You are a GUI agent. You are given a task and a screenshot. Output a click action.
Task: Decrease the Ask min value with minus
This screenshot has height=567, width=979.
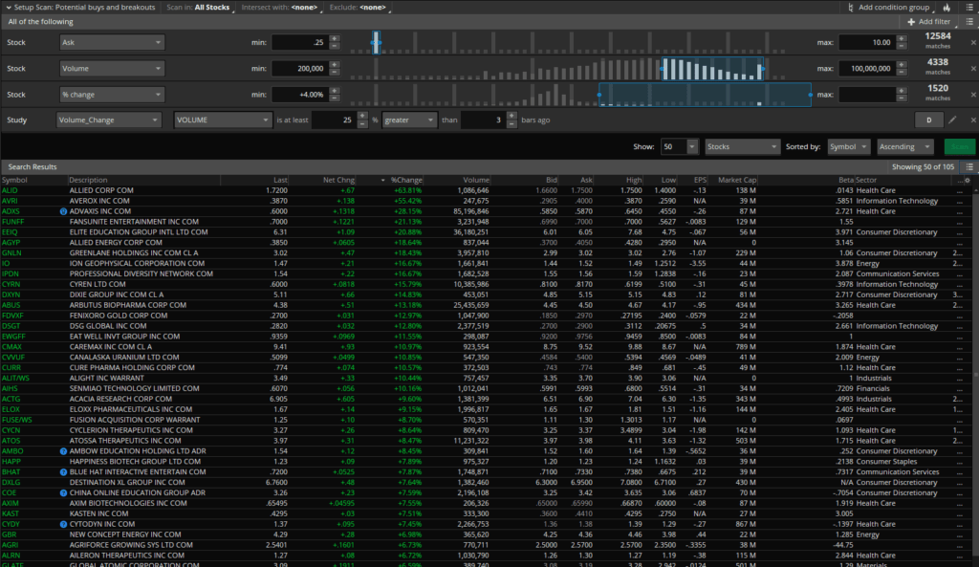click(x=335, y=46)
